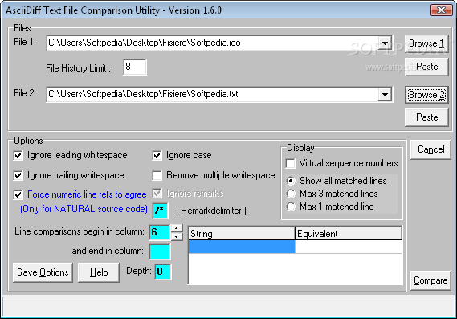Click Save Options button
The image size is (457, 319).
tap(43, 272)
